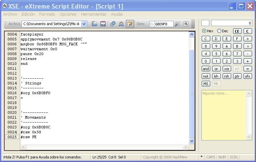256x162 pixels.
Task: Click the CE calculator button
Action: [x=237, y=31]
